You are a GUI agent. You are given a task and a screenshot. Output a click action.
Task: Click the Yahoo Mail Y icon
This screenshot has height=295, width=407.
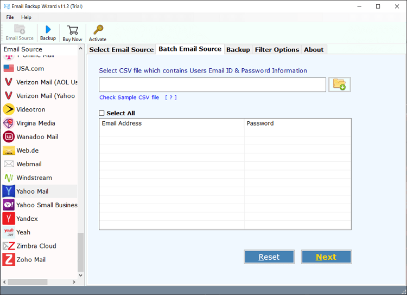pos(9,192)
